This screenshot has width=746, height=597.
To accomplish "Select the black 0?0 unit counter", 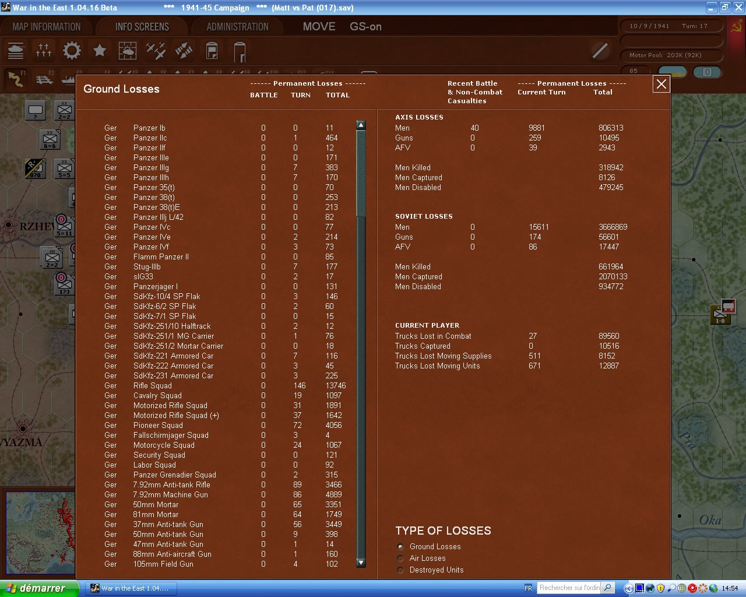I will (x=36, y=169).
